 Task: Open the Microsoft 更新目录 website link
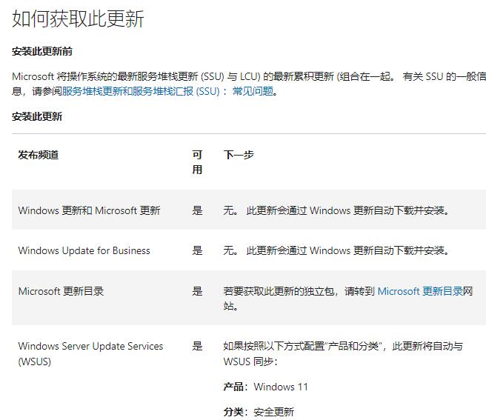pyautogui.click(x=420, y=291)
